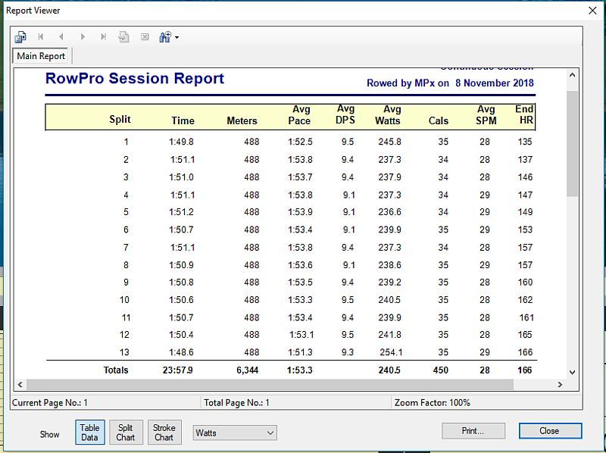The width and height of the screenshot is (606, 453).
Task: Click the total time value 23:57.9
Action: click(178, 370)
